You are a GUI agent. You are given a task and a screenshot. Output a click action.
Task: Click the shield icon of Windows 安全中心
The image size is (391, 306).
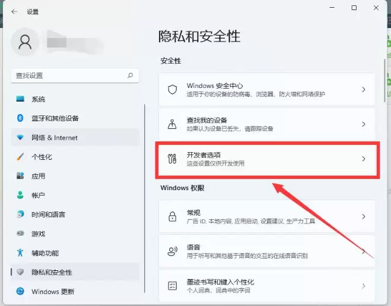coord(173,90)
